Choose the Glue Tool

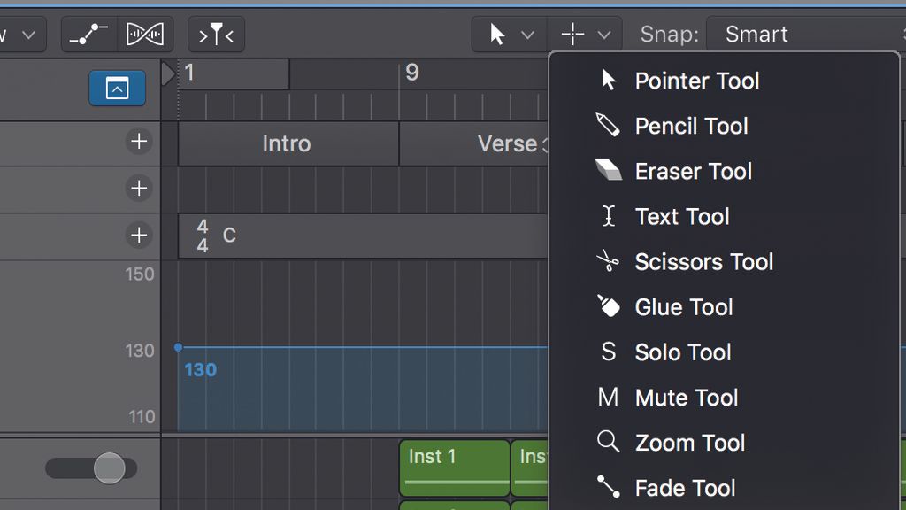click(683, 306)
